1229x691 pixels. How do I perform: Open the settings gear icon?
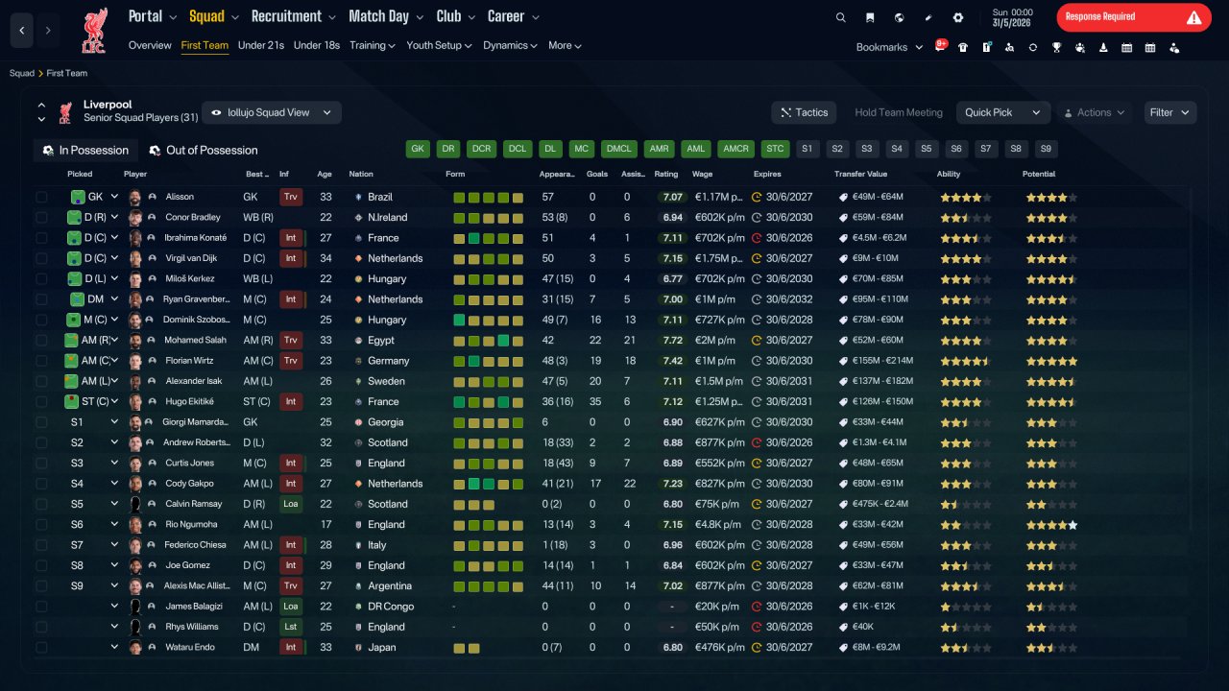pos(957,17)
